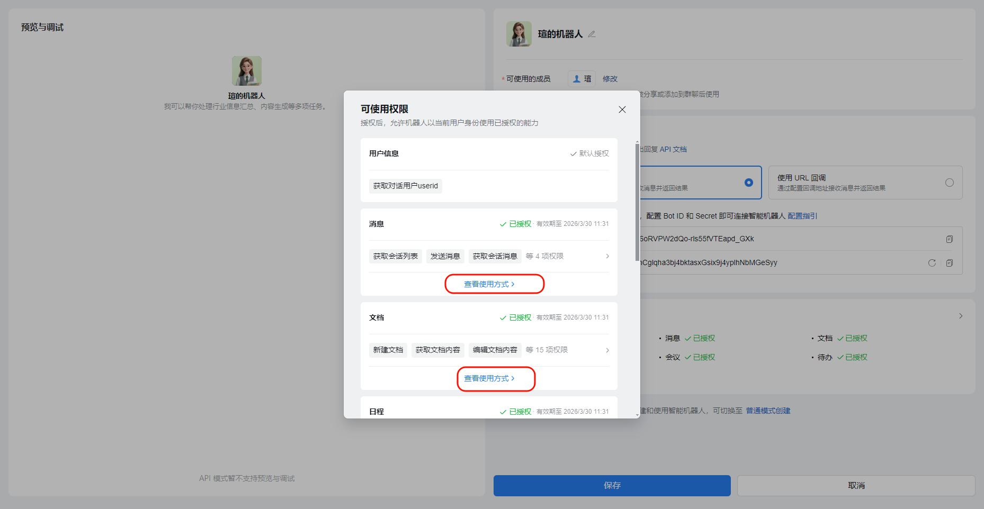
Task: Open 查看使用方式 under 消息
Action: tap(489, 284)
